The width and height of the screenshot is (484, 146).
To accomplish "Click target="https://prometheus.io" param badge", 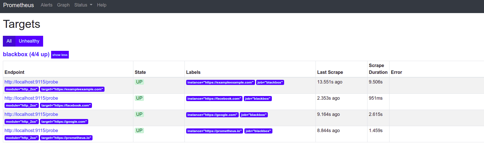I will [x=66, y=138].
